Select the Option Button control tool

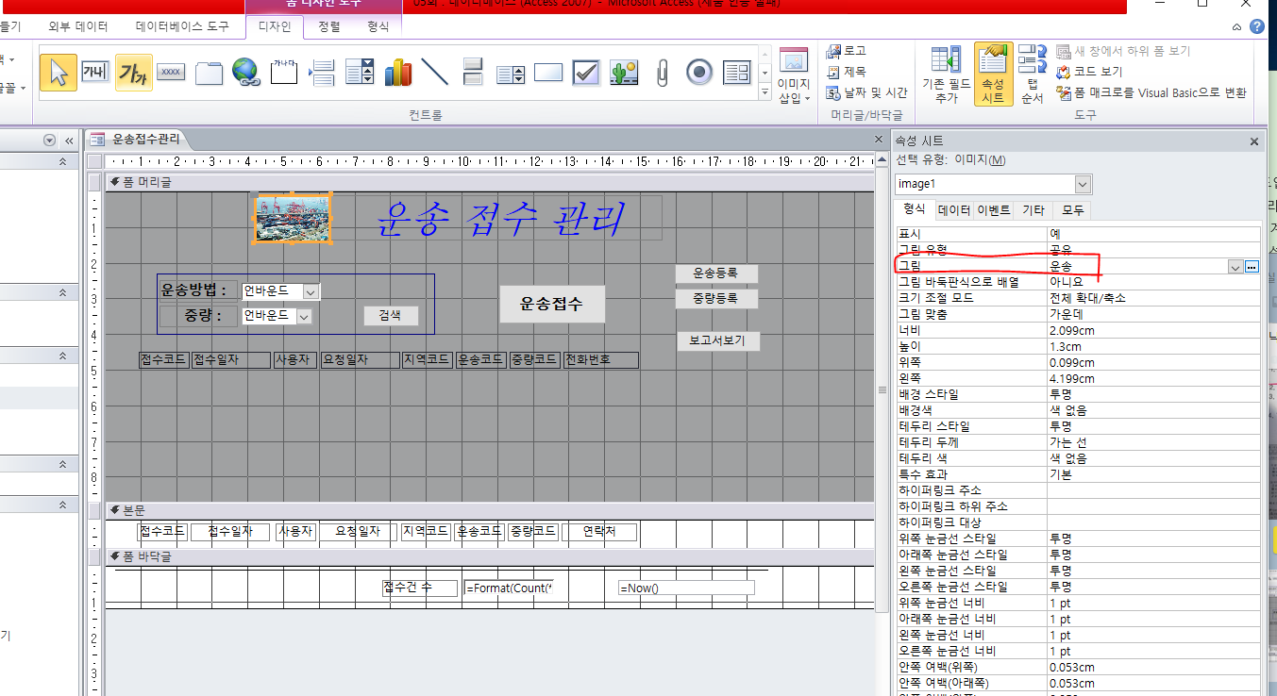coord(699,72)
